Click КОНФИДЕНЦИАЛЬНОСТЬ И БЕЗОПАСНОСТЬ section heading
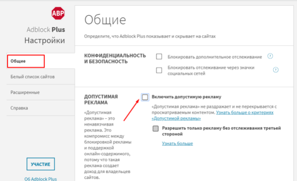Screen dimensions: 297x181 pyautogui.click(x=115, y=58)
